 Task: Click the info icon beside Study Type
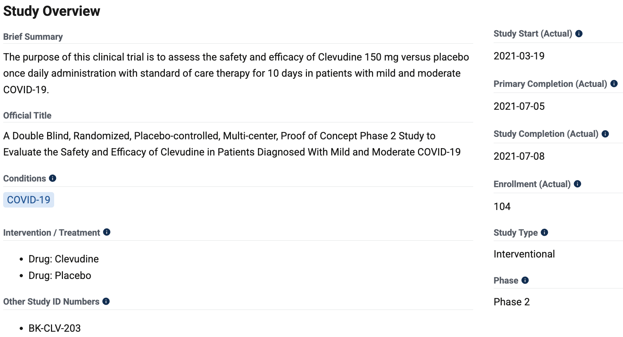[544, 233]
